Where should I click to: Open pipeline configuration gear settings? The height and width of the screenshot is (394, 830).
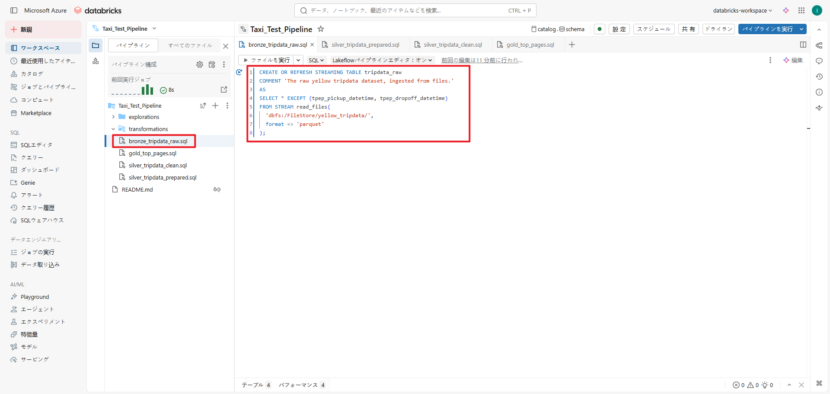tap(200, 64)
